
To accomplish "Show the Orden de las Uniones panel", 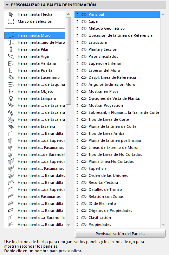I will click(x=84, y=175).
